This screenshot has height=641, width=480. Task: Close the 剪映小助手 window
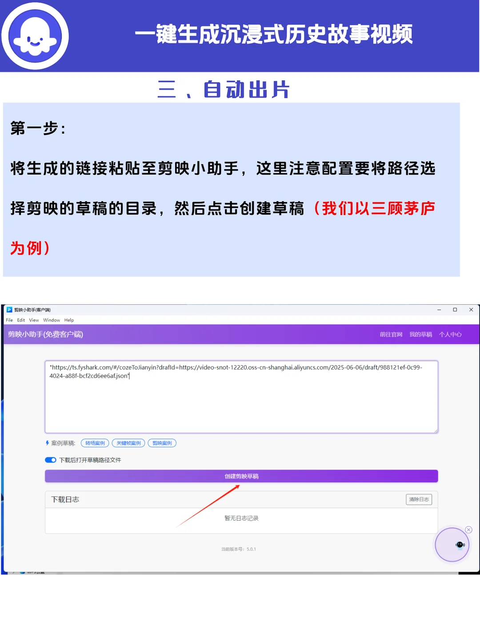pyautogui.click(x=471, y=310)
